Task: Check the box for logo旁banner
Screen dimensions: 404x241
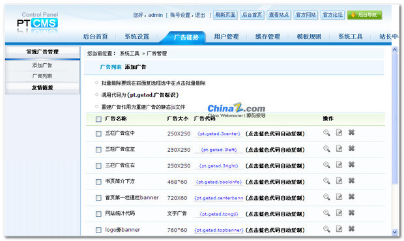Action: click(x=98, y=230)
